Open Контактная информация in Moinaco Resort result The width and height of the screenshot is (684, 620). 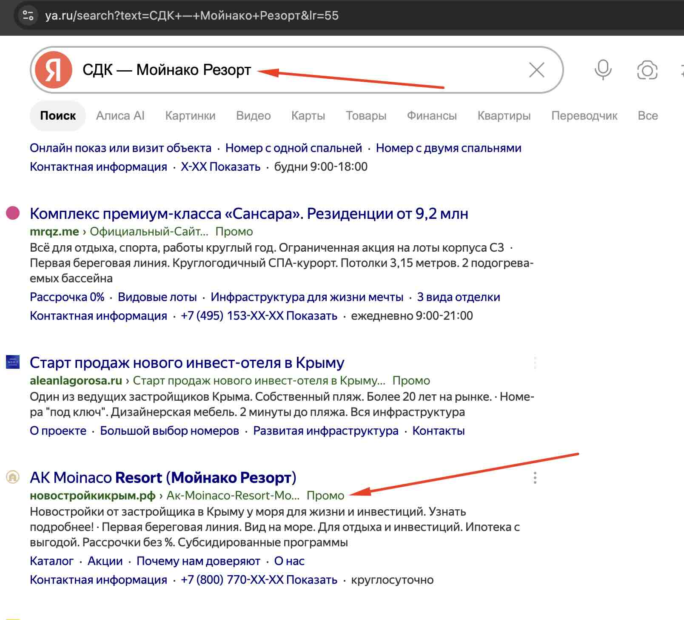tap(98, 580)
